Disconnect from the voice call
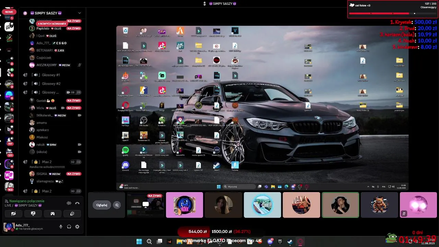The height and width of the screenshot is (247, 439). coord(77,203)
